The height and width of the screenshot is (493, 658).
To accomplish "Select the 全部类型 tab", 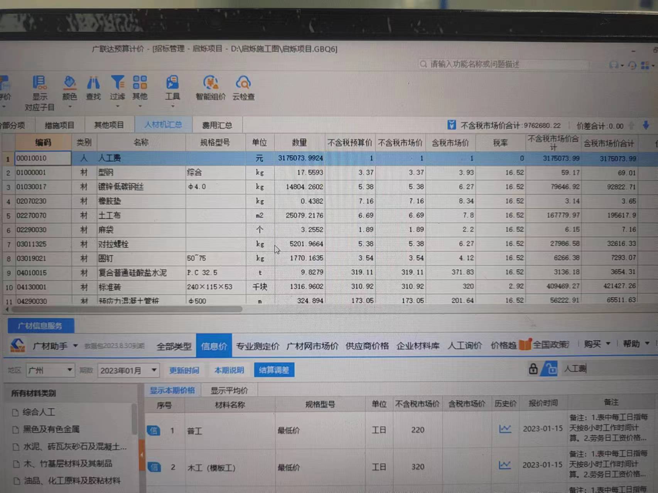I will coord(174,346).
